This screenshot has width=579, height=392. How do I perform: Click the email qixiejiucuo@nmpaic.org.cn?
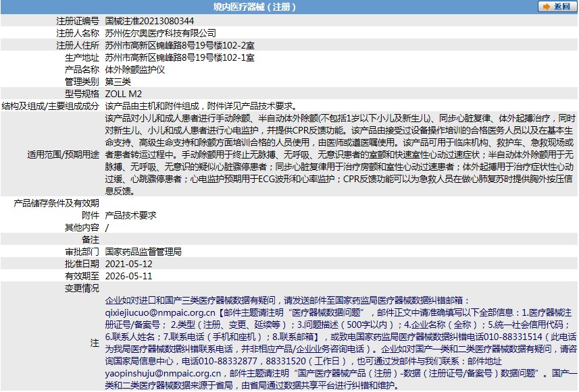pos(160,312)
